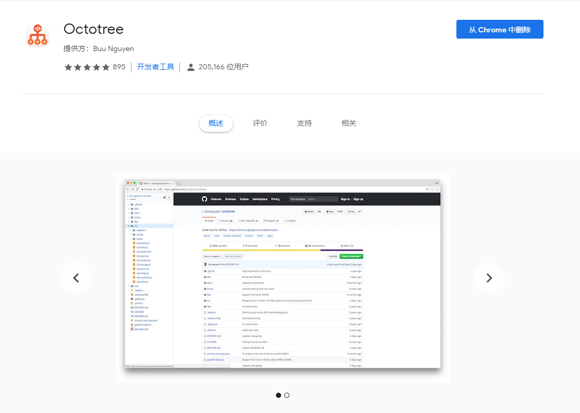Click the Octotree extension logo icon
This screenshot has height=413, width=580.
click(38, 35)
